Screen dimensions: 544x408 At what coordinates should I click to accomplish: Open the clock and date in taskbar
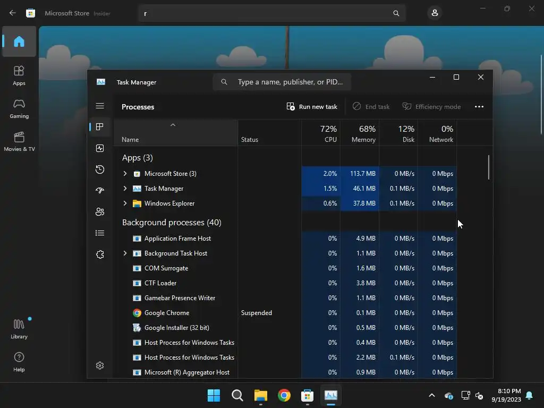coord(506,395)
